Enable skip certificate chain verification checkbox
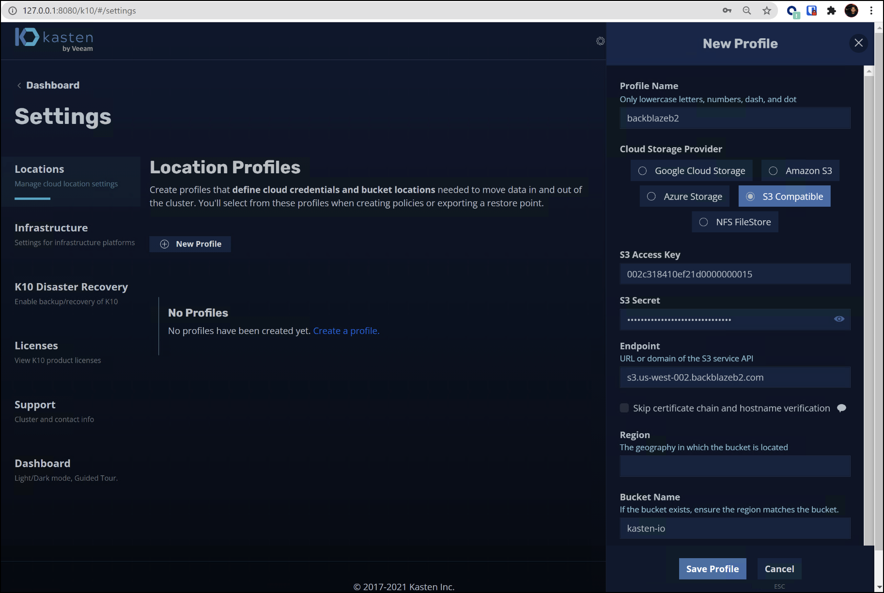Viewport: 884px width, 593px height. 624,408
